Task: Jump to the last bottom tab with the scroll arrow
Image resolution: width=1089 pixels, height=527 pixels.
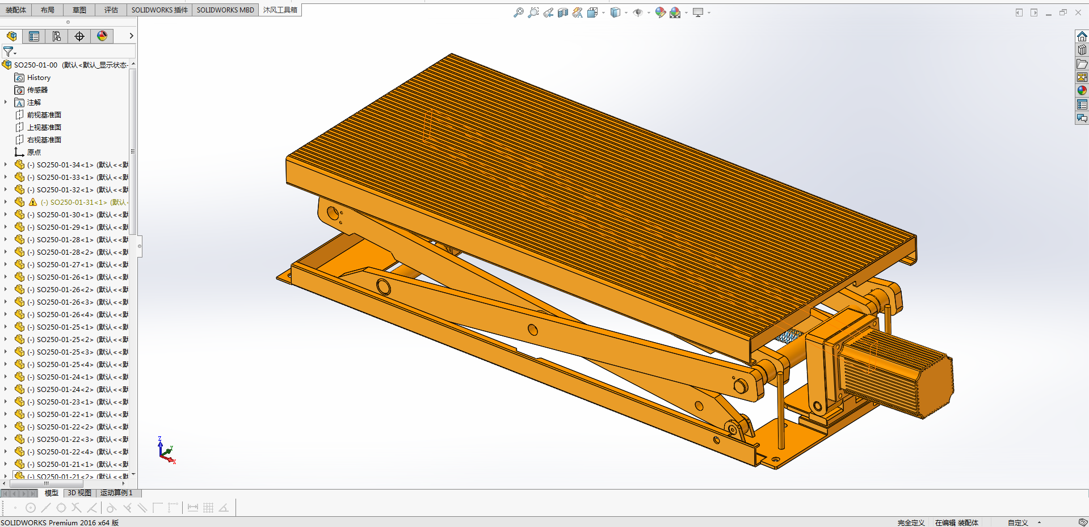Action: click(x=33, y=494)
